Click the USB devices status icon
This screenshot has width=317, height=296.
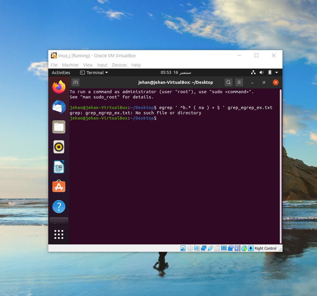click(x=210, y=248)
